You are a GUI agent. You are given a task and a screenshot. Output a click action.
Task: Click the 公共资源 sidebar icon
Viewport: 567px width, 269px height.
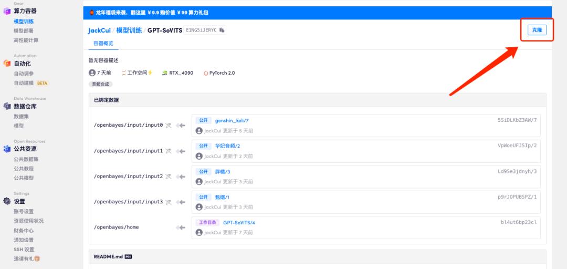(x=7, y=149)
